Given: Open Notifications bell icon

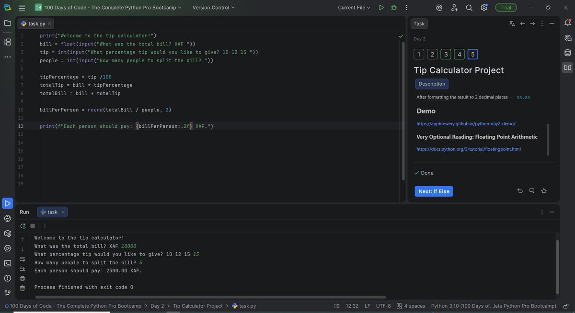Looking at the screenshot, I should pyautogui.click(x=568, y=23).
